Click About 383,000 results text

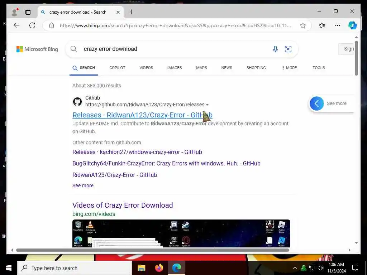(x=97, y=86)
